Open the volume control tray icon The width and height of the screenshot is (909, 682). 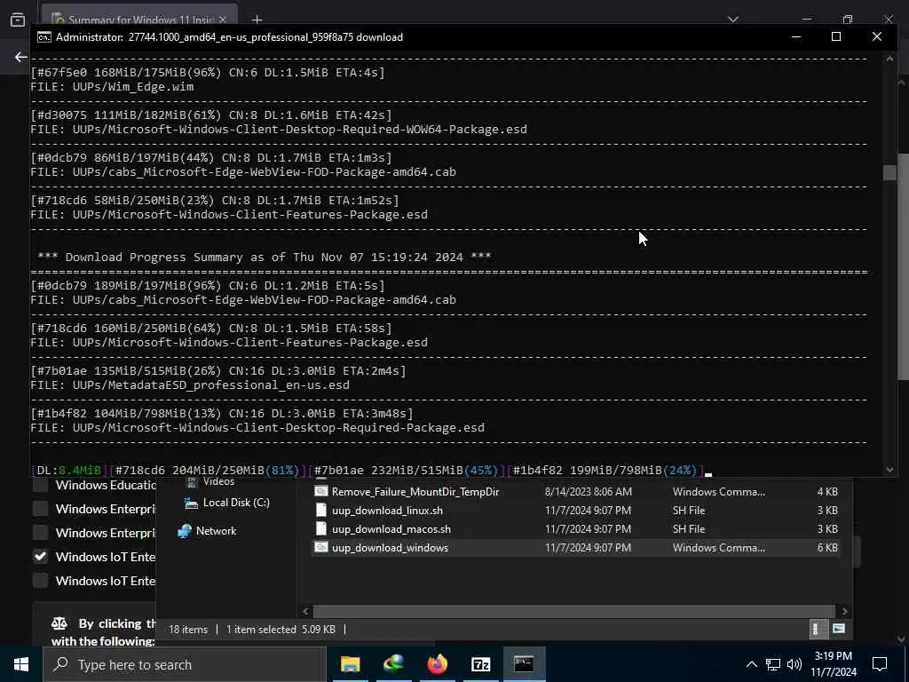click(x=794, y=664)
